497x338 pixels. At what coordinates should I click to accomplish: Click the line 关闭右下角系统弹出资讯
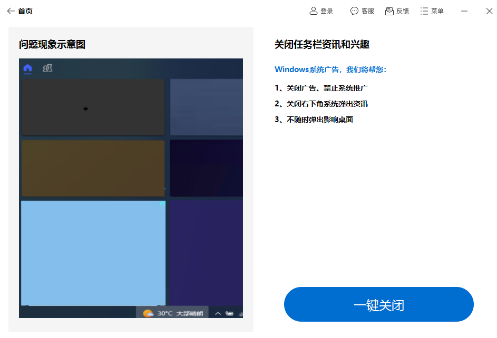pyautogui.click(x=321, y=104)
